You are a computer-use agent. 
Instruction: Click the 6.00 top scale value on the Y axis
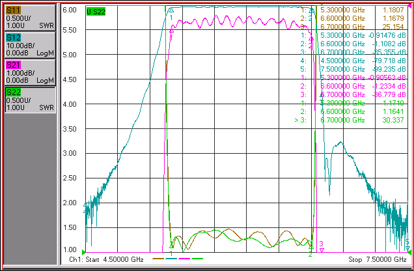click(x=70, y=10)
